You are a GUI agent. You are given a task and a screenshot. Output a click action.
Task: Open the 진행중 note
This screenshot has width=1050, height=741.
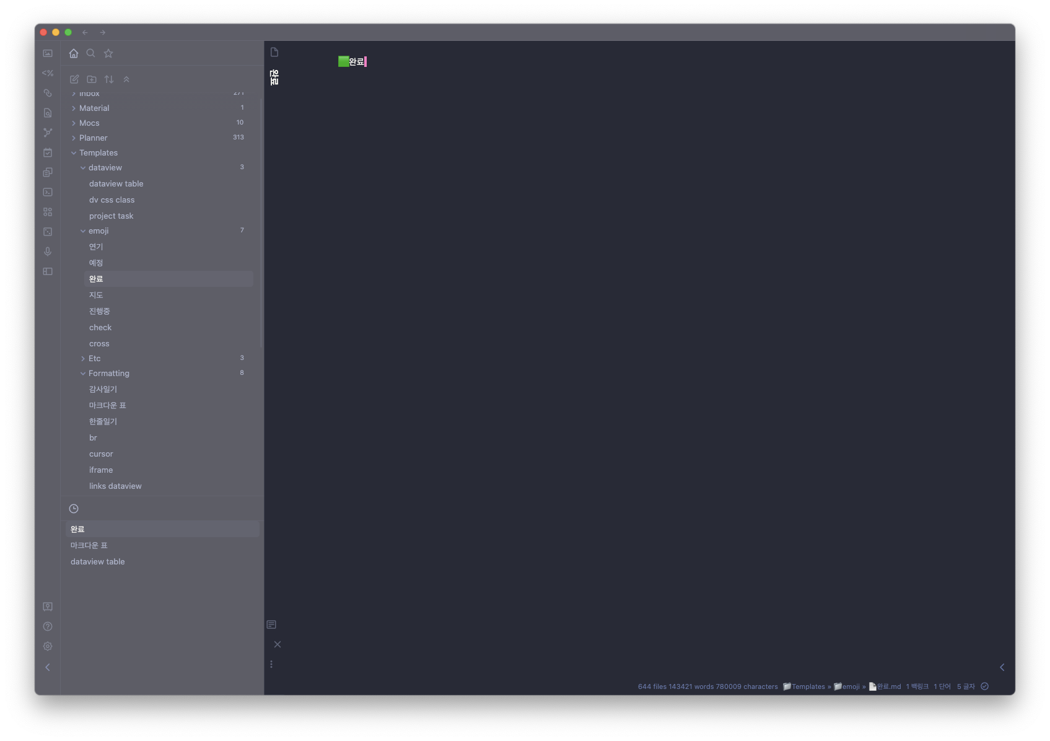[x=168, y=311]
